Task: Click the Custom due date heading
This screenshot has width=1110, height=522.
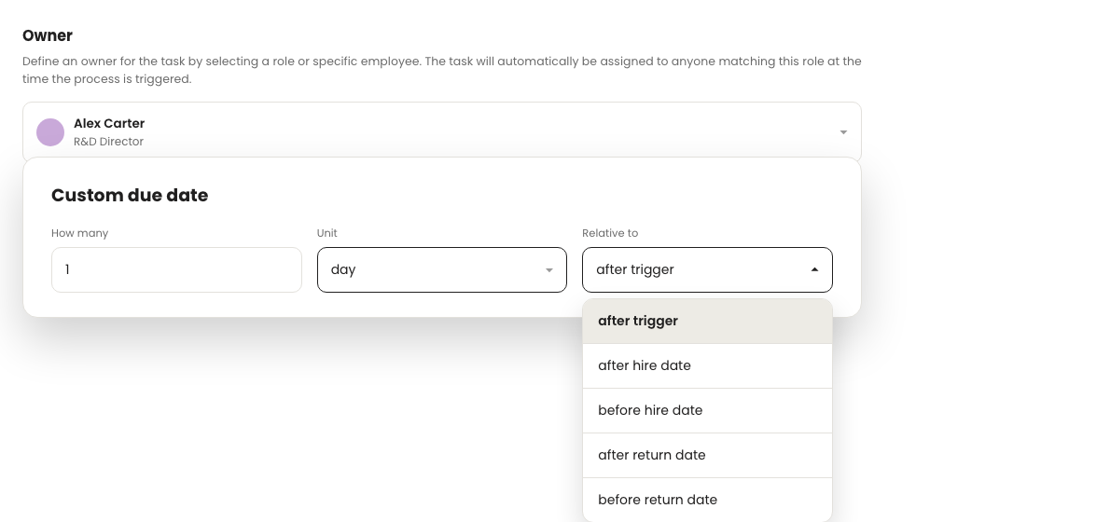Action: point(130,195)
